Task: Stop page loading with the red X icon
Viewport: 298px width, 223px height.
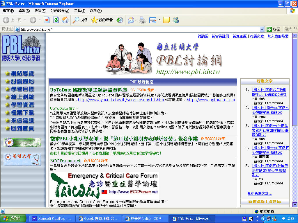Action: coord(47,20)
